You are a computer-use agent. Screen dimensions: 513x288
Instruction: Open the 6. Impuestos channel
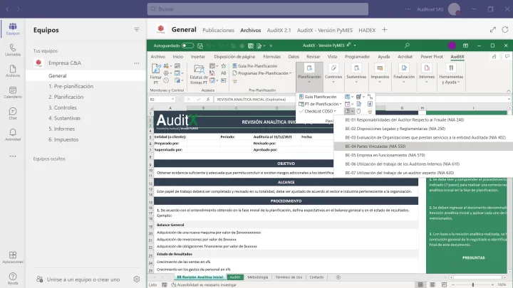(63, 139)
